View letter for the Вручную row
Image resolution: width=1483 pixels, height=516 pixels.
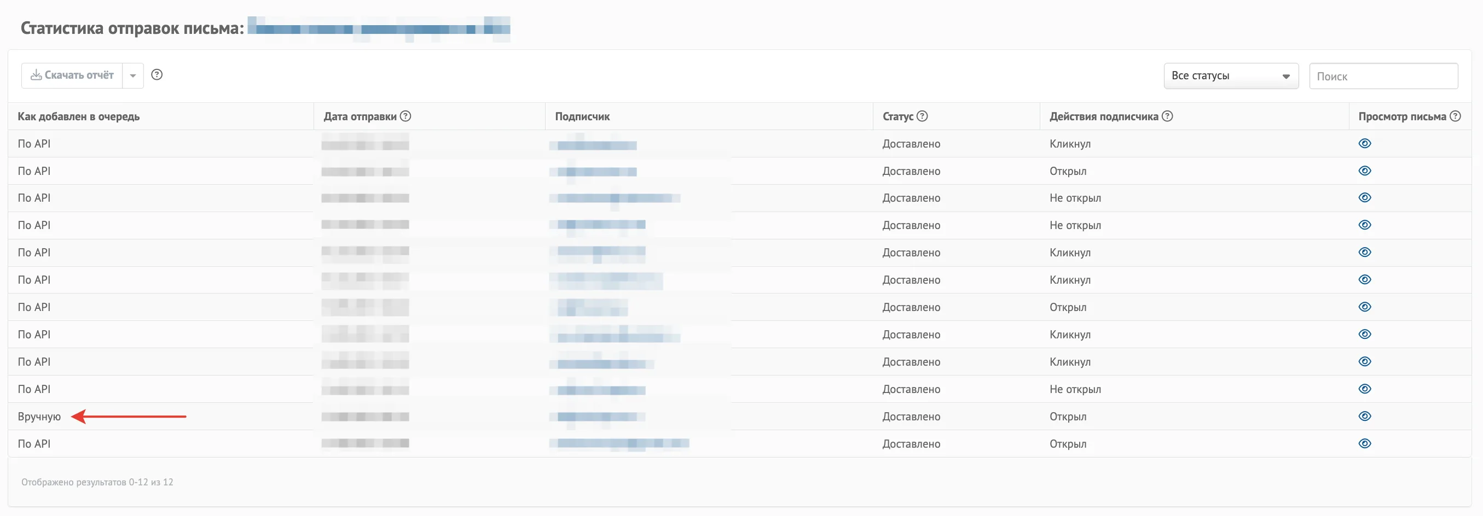click(x=1364, y=416)
